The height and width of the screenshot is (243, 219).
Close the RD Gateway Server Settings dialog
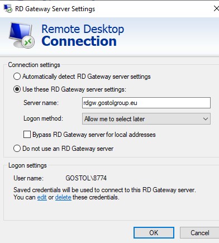[216, 8]
